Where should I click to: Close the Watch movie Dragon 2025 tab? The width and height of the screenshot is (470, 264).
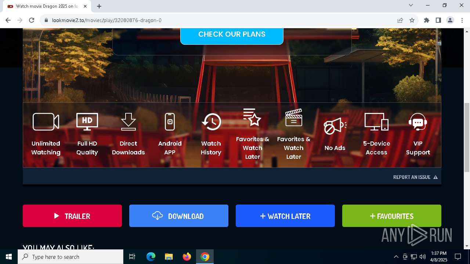[x=86, y=6]
